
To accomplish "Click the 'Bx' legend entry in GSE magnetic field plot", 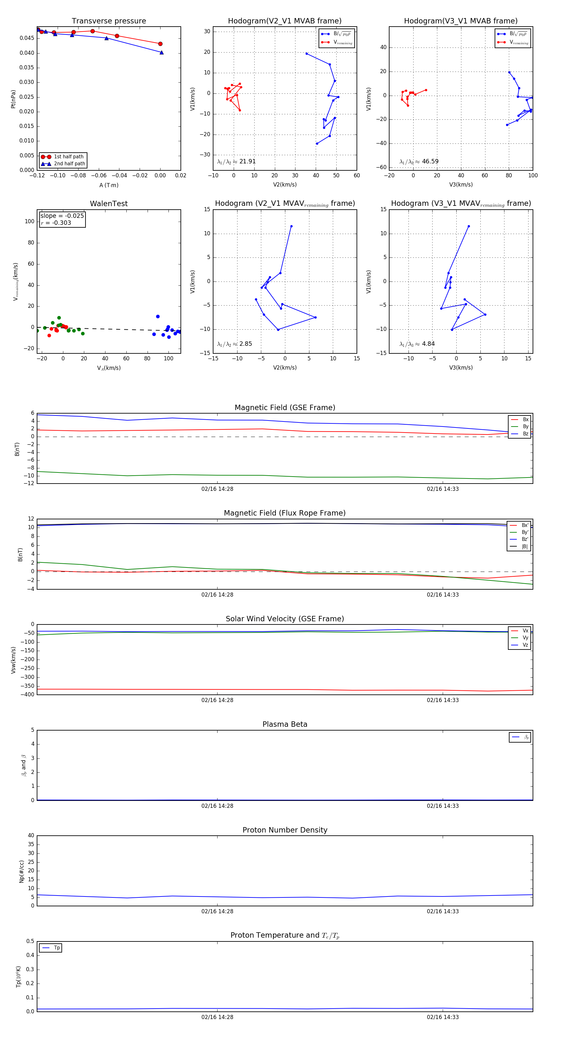I will click(520, 420).
